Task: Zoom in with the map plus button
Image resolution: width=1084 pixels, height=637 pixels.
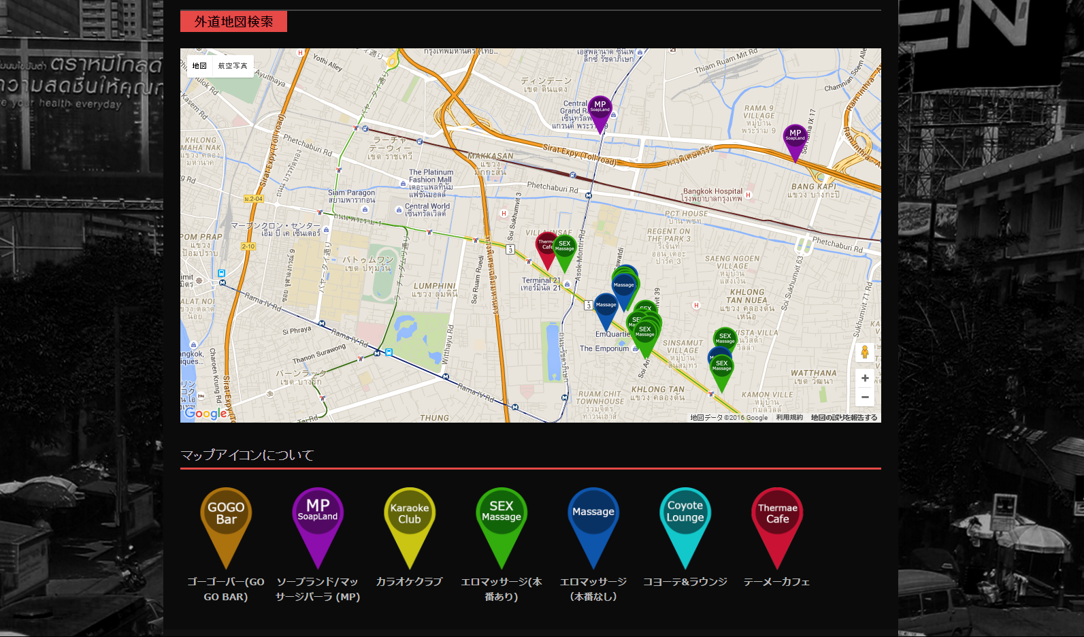Action: 865,378
